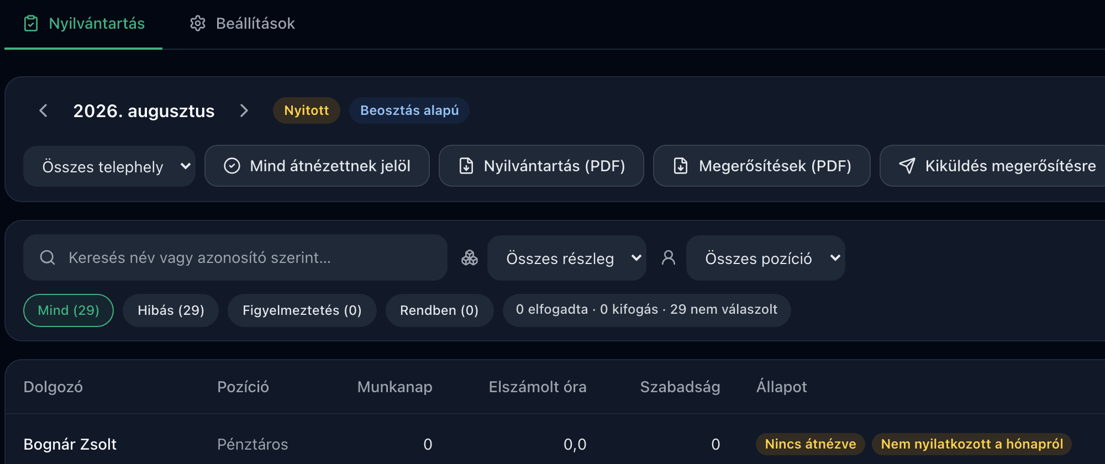
Task: Click the Nincs átnézve status badge
Action: [811, 444]
